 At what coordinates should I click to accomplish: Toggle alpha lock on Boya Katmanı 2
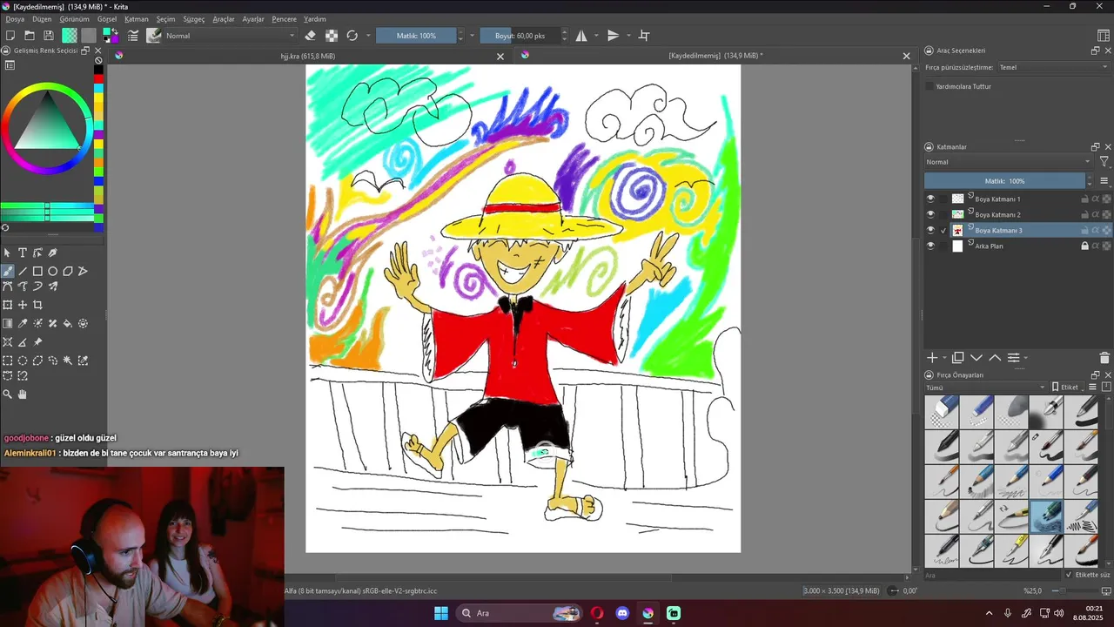coord(1106,215)
